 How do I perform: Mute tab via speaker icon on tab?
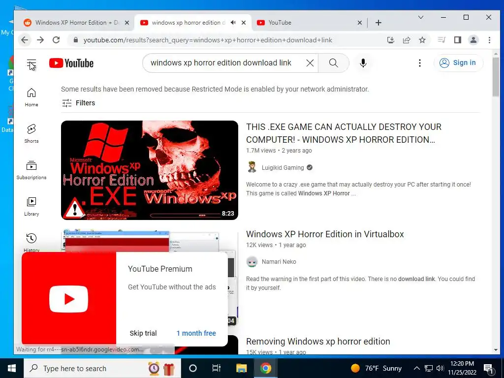pyautogui.click(x=233, y=23)
